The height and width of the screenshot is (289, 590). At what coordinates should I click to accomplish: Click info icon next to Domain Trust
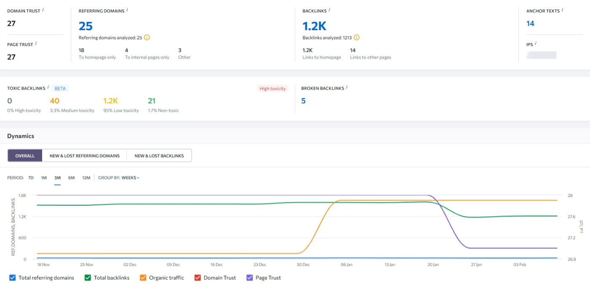[43, 10]
